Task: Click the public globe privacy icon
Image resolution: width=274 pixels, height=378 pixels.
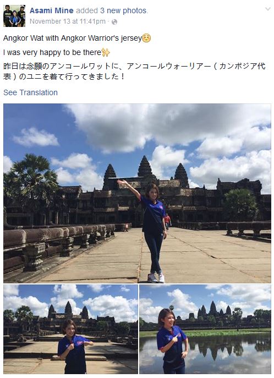Action: coord(114,22)
